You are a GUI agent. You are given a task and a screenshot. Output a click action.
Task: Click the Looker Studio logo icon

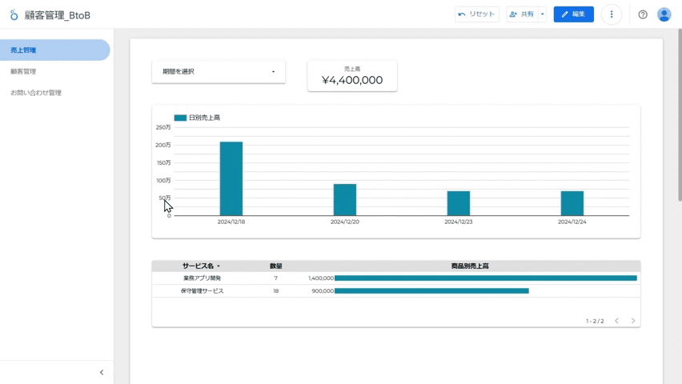coord(14,14)
